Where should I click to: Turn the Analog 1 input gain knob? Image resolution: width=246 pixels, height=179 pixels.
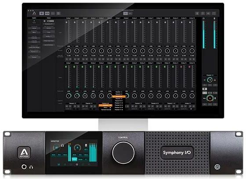pyautogui.click(x=69, y=51)
